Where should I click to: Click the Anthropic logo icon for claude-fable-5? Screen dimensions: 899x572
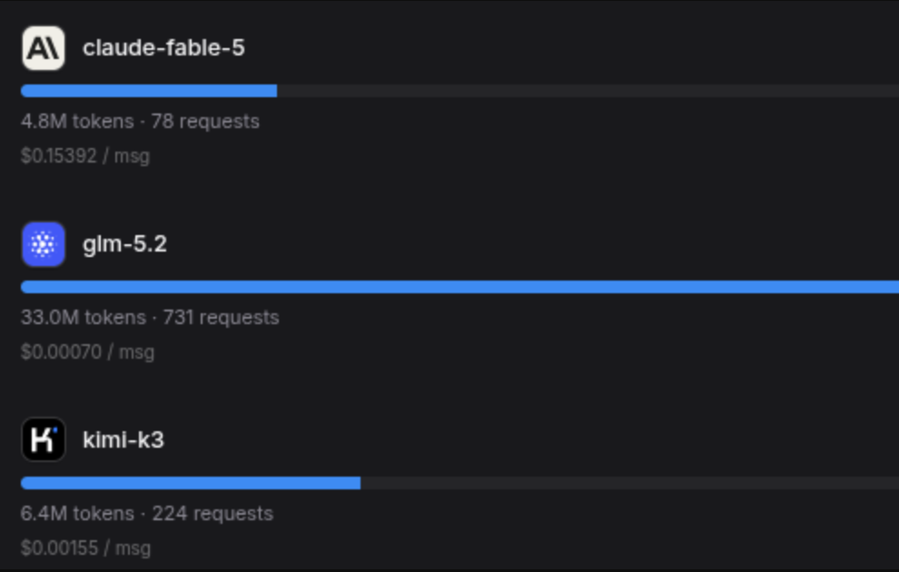[x=44, y=48]
